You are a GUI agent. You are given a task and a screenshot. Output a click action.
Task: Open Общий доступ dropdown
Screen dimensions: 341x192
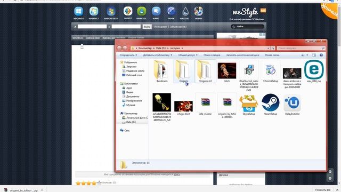tap(188, 55)
